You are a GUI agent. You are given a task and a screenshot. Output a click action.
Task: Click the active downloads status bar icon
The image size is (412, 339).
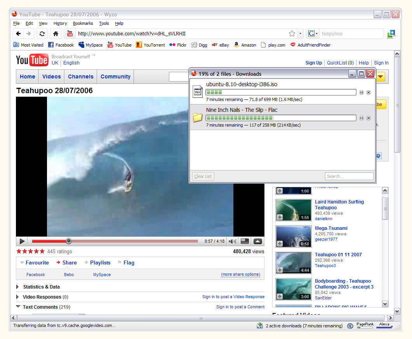point(260,326)
